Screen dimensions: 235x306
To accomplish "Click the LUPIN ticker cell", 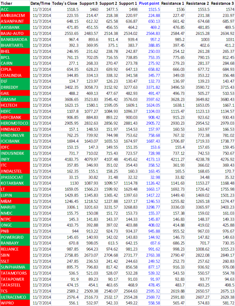I will (15, 195).
